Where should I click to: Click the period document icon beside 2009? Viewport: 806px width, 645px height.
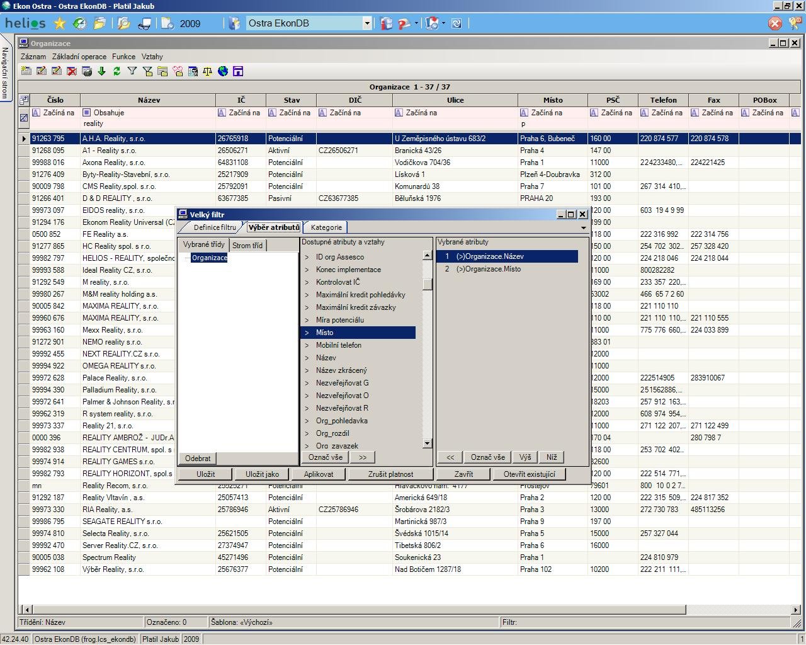(x=167, y=23)
